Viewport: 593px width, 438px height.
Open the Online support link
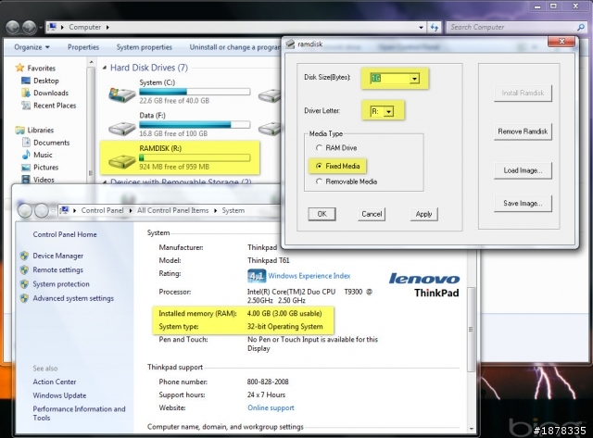[271, 407]
